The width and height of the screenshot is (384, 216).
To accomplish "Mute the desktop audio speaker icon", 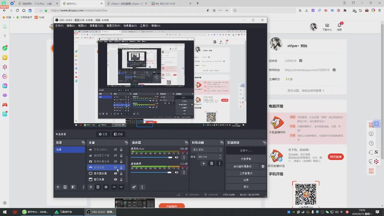I will [x=177, y=172].
